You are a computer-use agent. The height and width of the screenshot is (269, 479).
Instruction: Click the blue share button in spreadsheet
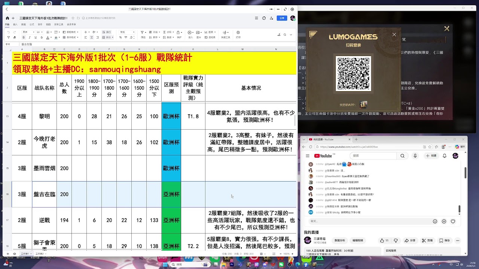tap(282, 18)
